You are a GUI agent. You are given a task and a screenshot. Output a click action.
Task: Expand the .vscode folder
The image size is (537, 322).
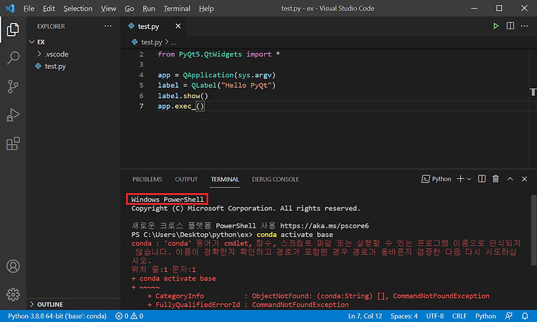(x=73, y=54)
